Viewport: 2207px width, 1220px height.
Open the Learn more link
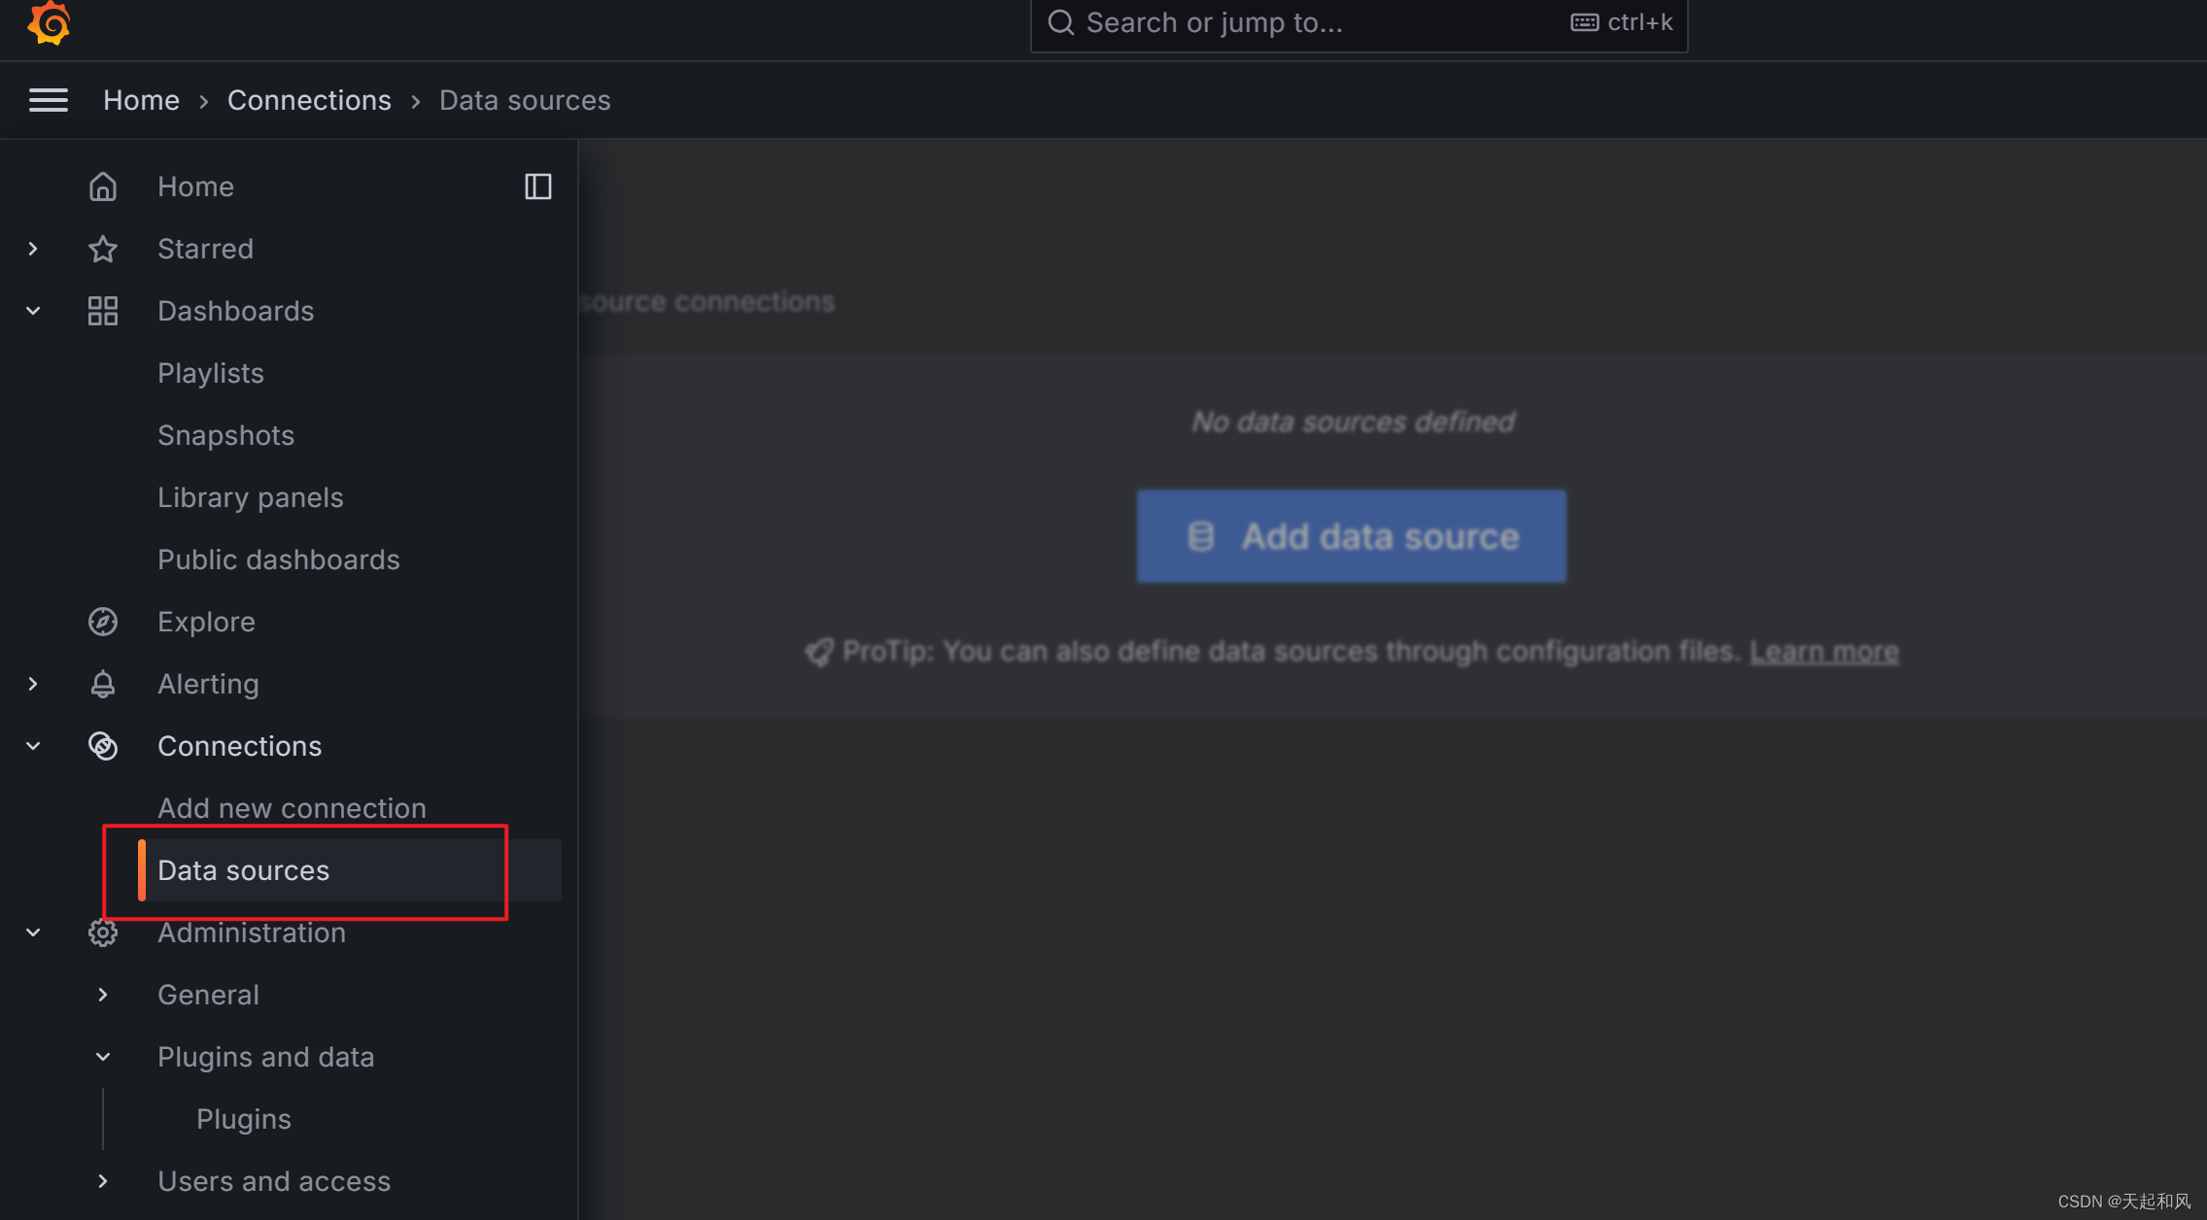[x=1824, y=652]
